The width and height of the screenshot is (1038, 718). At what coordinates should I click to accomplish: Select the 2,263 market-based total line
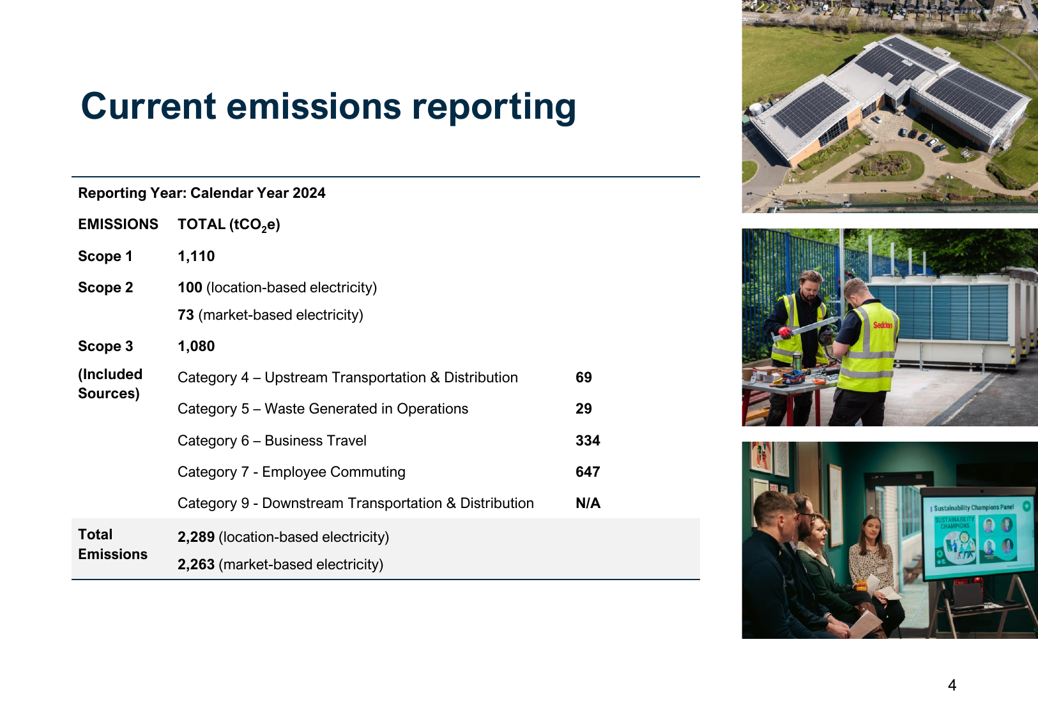(x=280, y=564)
